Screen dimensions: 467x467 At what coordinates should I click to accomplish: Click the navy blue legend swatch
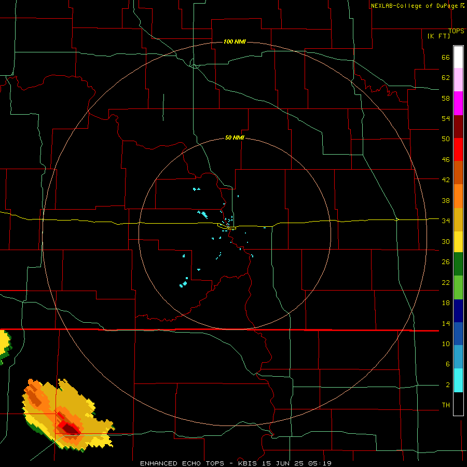458,311
